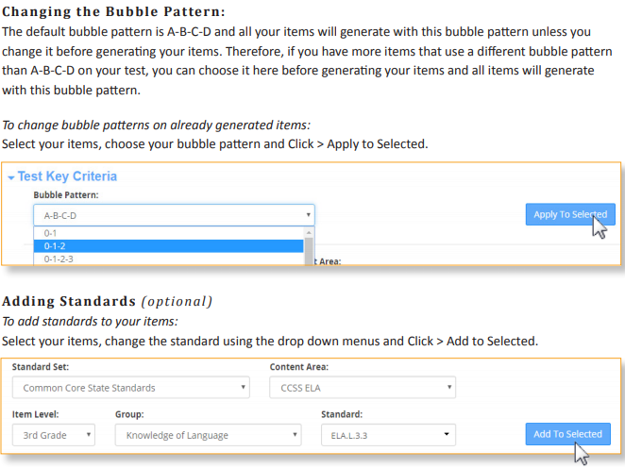Image resolution: width=625 pixels, height=468 pixels.
Task: Click the bubble pattern list scrollbar thumb
Action: [x=309, y=252]
